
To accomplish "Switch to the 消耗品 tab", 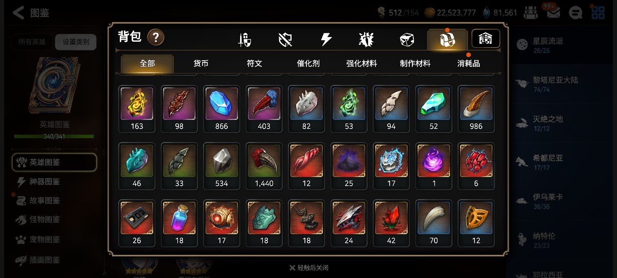I will pos(468,64).
